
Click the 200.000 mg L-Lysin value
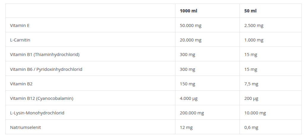pyautogui.click(x=192, y=113)
